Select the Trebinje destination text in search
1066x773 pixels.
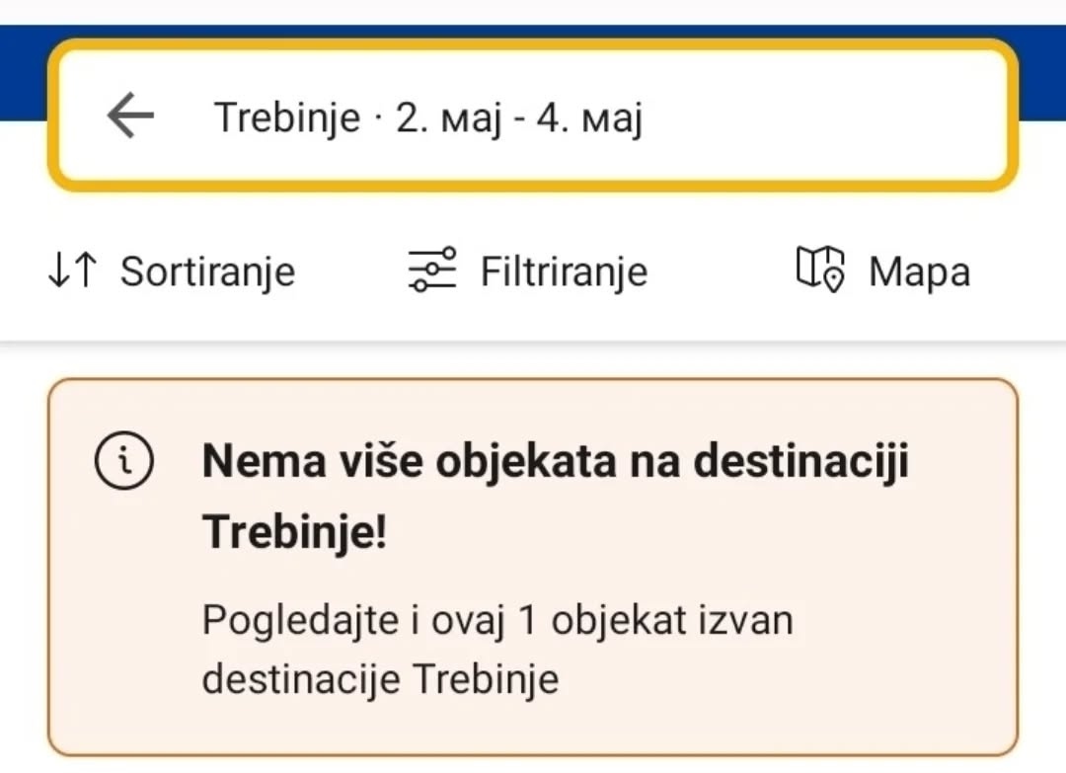tap(287, 116)
